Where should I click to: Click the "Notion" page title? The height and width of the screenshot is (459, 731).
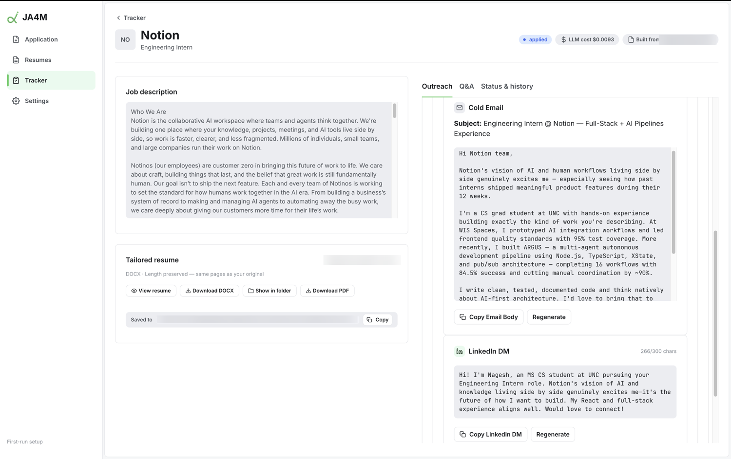160,35
